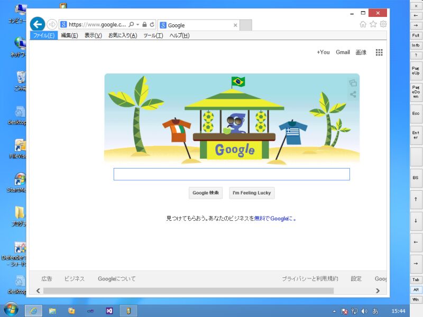Image resolution: width=423 pixels, height=317 pixels.
Task: Open the 編集(E) menu
Action: pyautogui.click(x=69, y=35)
